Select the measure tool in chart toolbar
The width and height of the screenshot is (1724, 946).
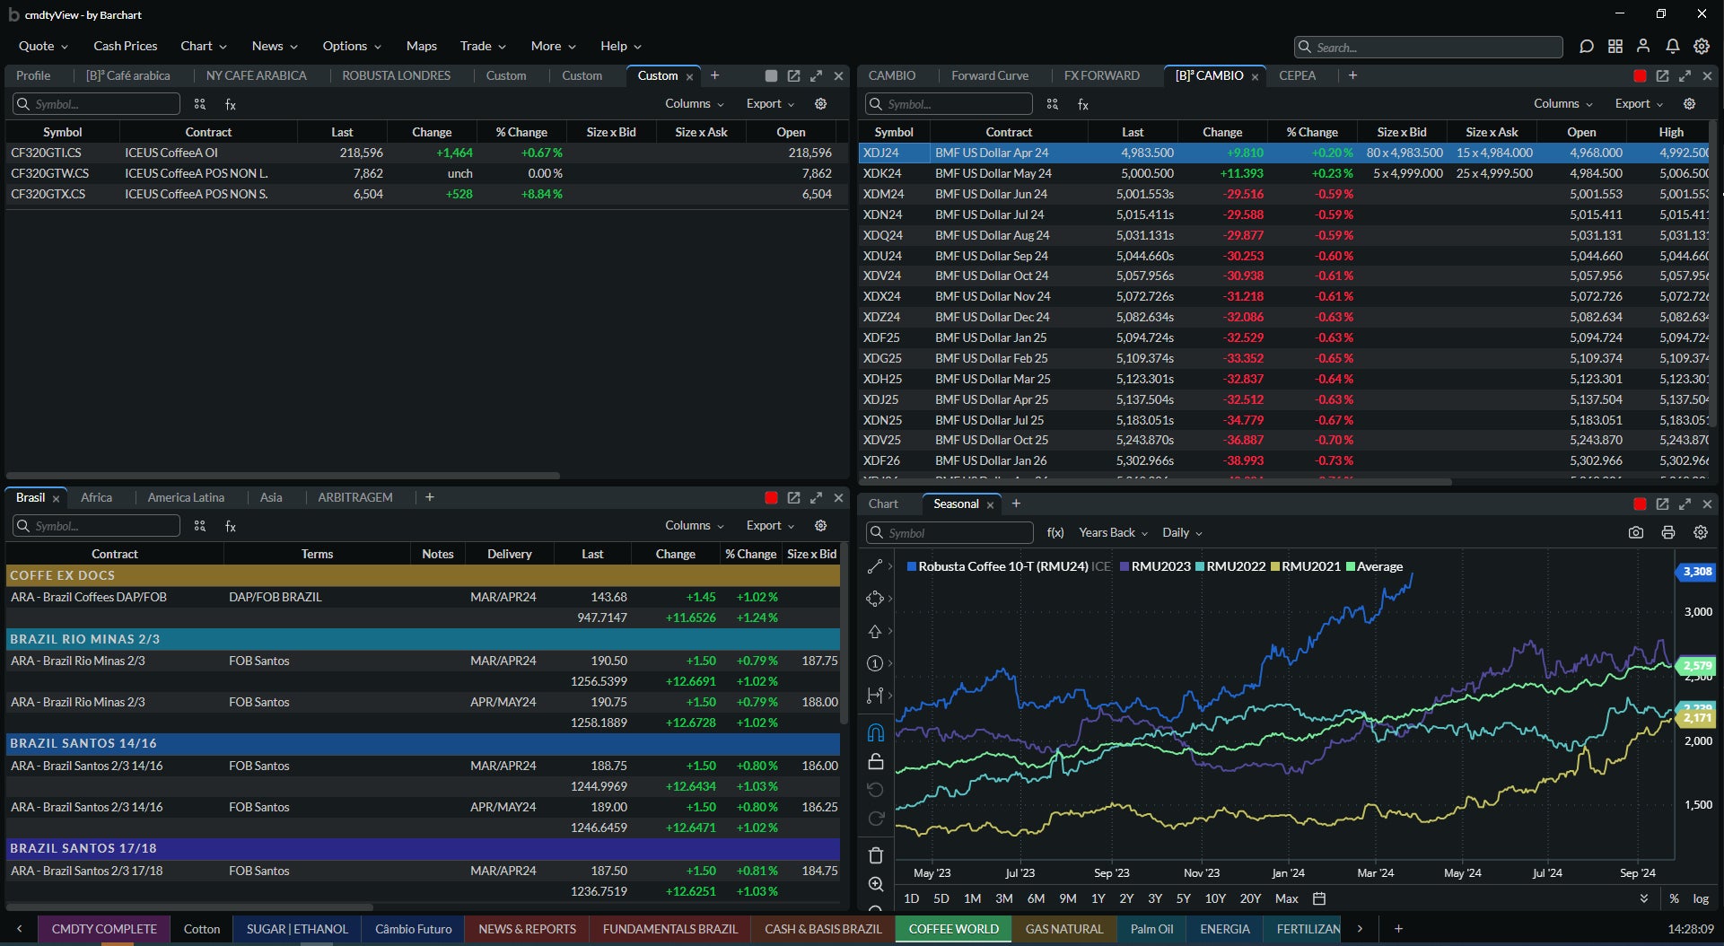point(875,696)
